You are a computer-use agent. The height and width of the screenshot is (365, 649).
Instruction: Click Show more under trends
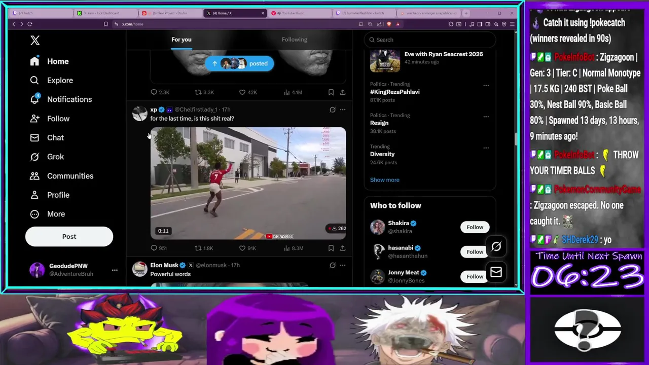[x=385, y=180]
